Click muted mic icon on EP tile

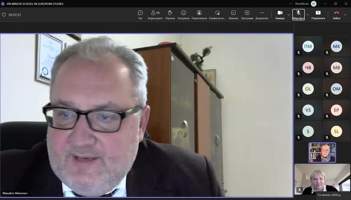coord(327,116)
